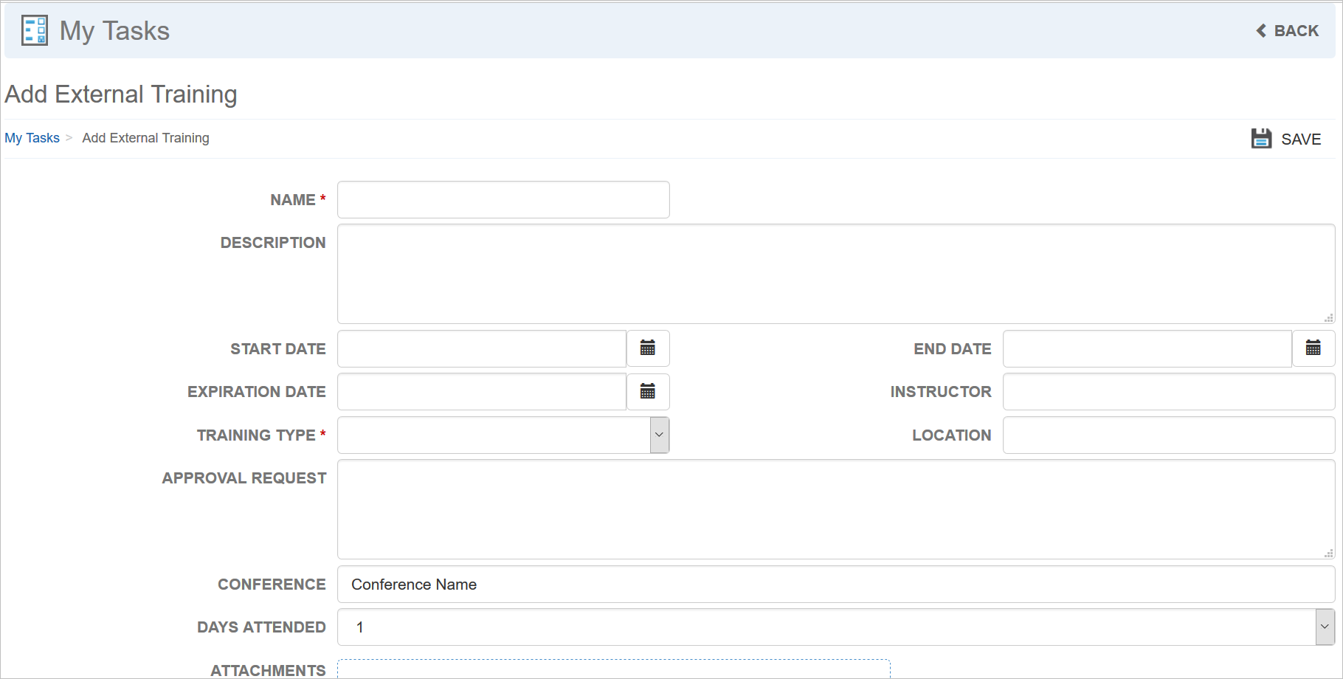Viewport: 1343px width, 679px height.
Task: Click the My Tasks checklist icon
Action: point(35,31)
